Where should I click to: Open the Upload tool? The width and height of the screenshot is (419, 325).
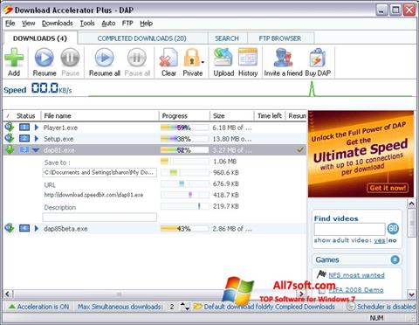223,58
